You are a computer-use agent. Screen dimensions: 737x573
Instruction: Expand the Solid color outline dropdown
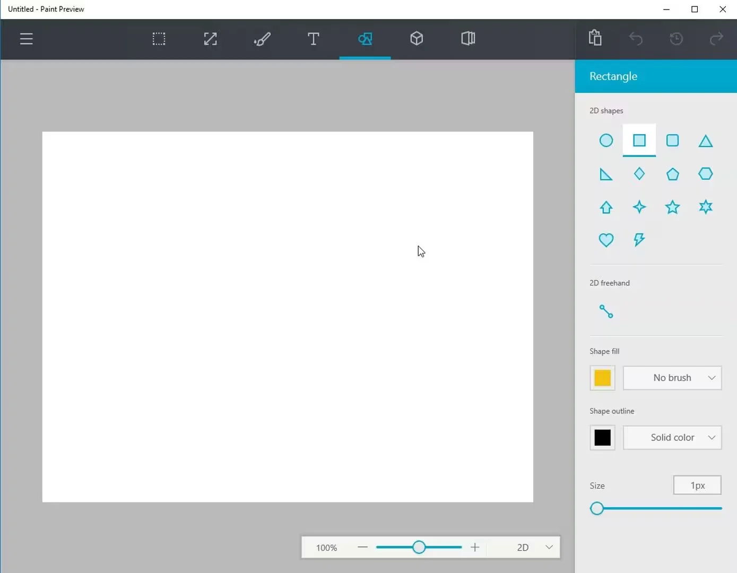[672, 438]
